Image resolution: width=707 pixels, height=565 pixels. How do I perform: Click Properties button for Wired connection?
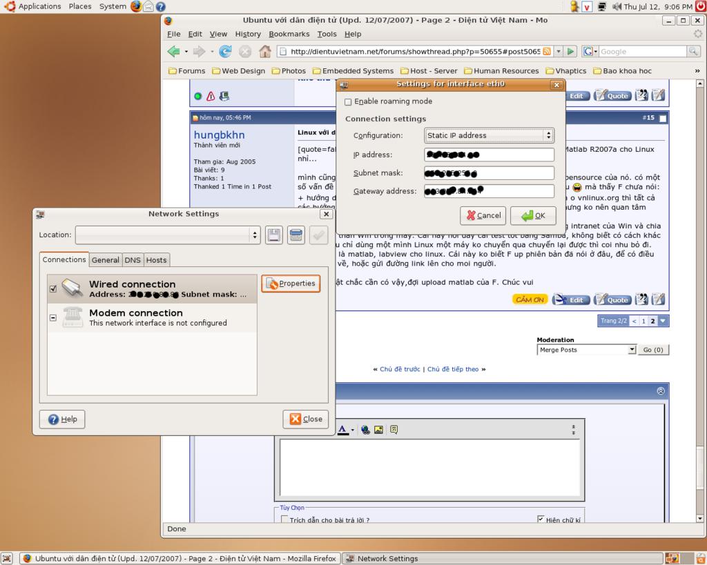tap(291, 284)
